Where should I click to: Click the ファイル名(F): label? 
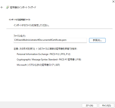click(20, 36)
